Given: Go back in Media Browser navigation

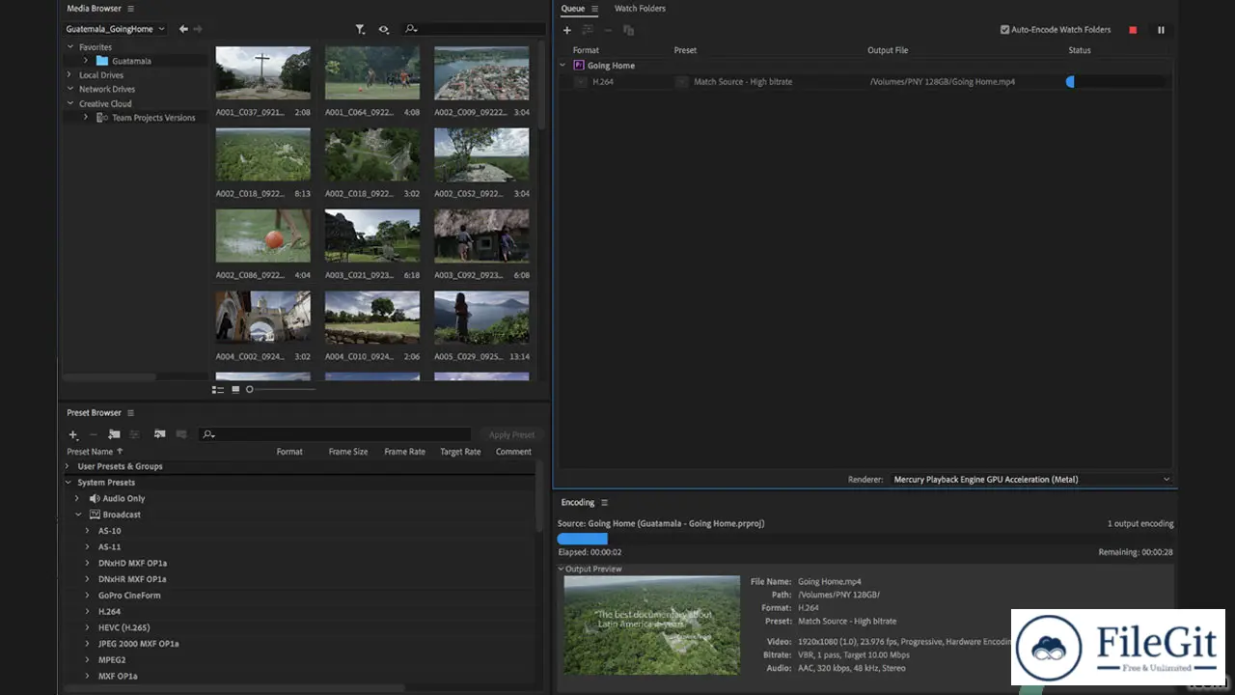Looking at the screenshot, I should [183, 29].
